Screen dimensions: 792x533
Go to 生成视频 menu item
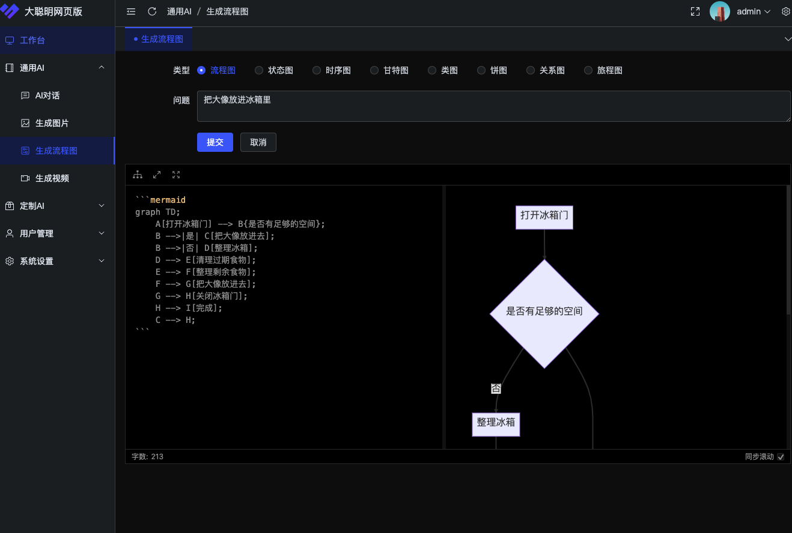click(x=57, y=178)
